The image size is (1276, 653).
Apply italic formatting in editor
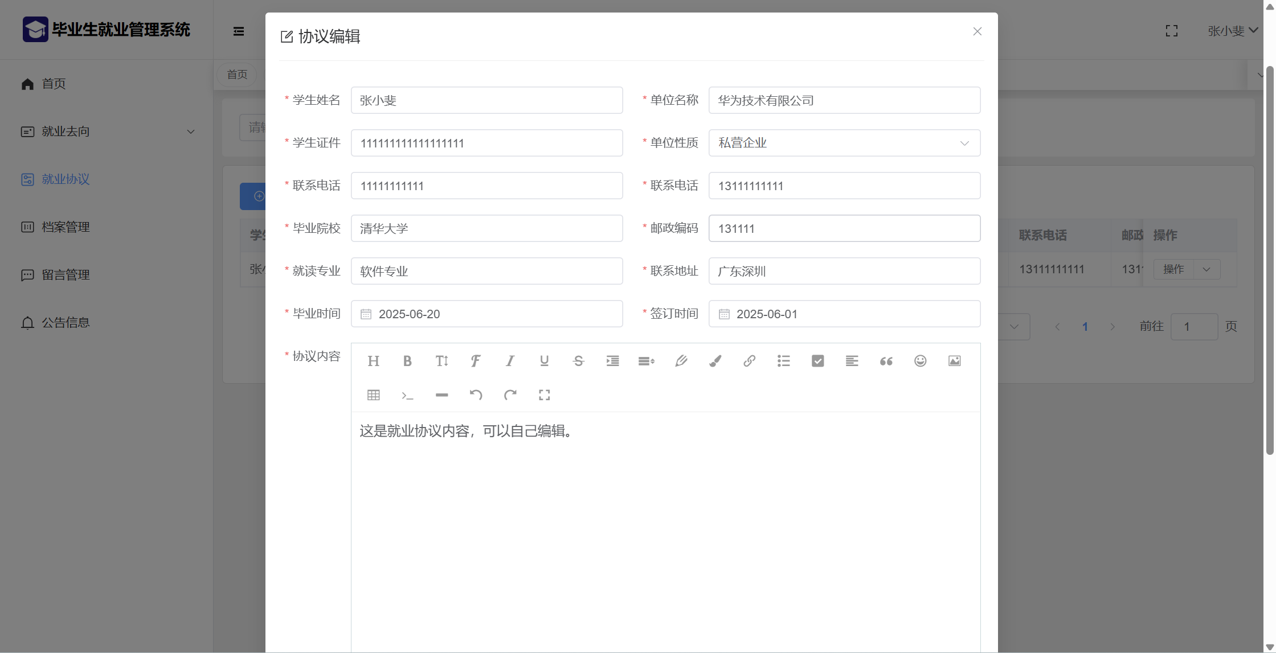[510, 361]
